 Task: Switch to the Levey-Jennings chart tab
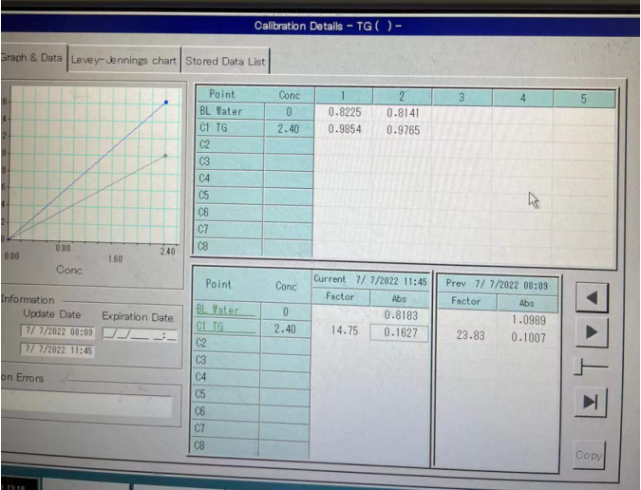pos(123,61)
